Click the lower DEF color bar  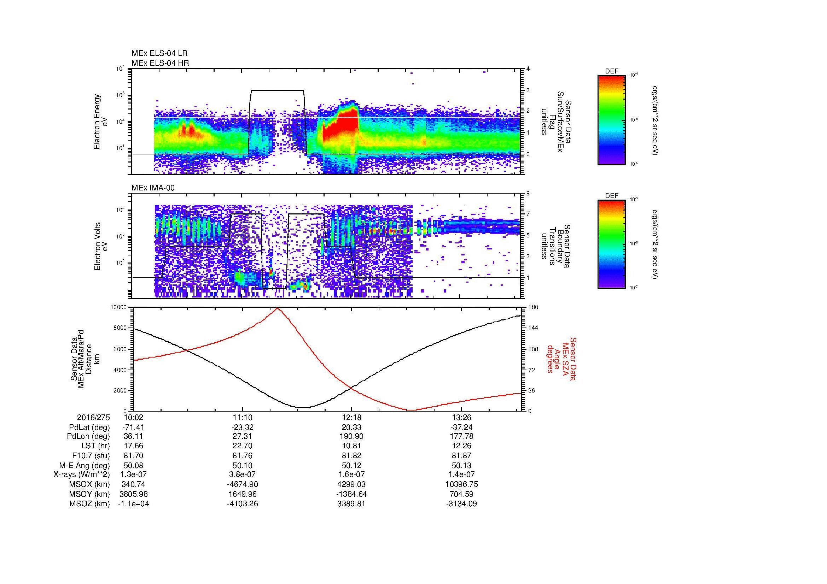[612, 244]
